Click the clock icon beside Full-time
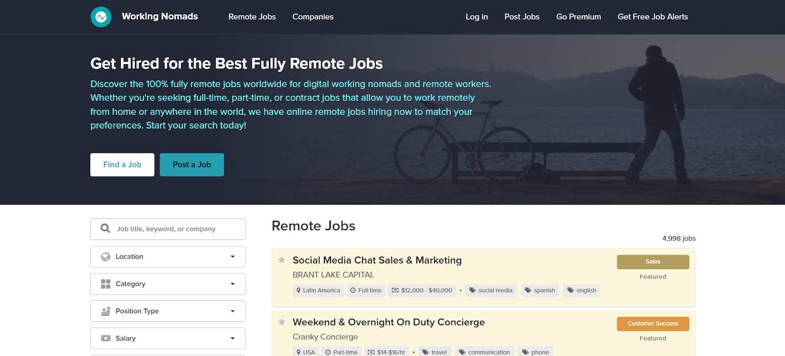This screenshot has height=356, width=785. coord(353,290)
